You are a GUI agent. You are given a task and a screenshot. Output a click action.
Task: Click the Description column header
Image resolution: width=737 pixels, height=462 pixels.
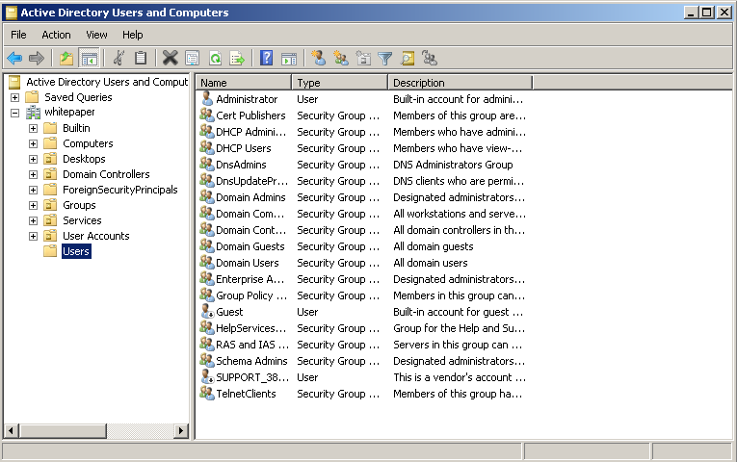pyautogui.click(x=460, y=83)
